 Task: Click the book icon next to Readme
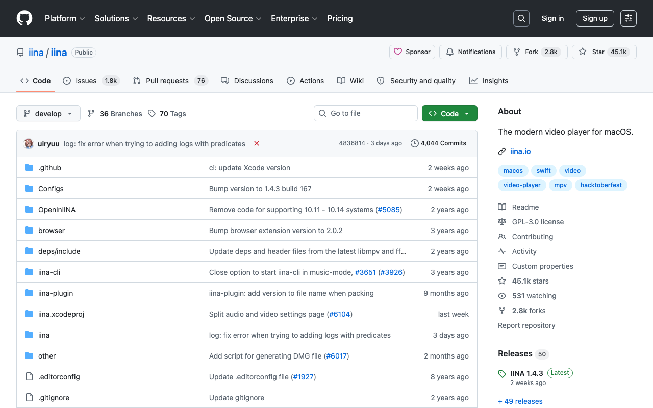pyautogui.click(x=502, y=207)
